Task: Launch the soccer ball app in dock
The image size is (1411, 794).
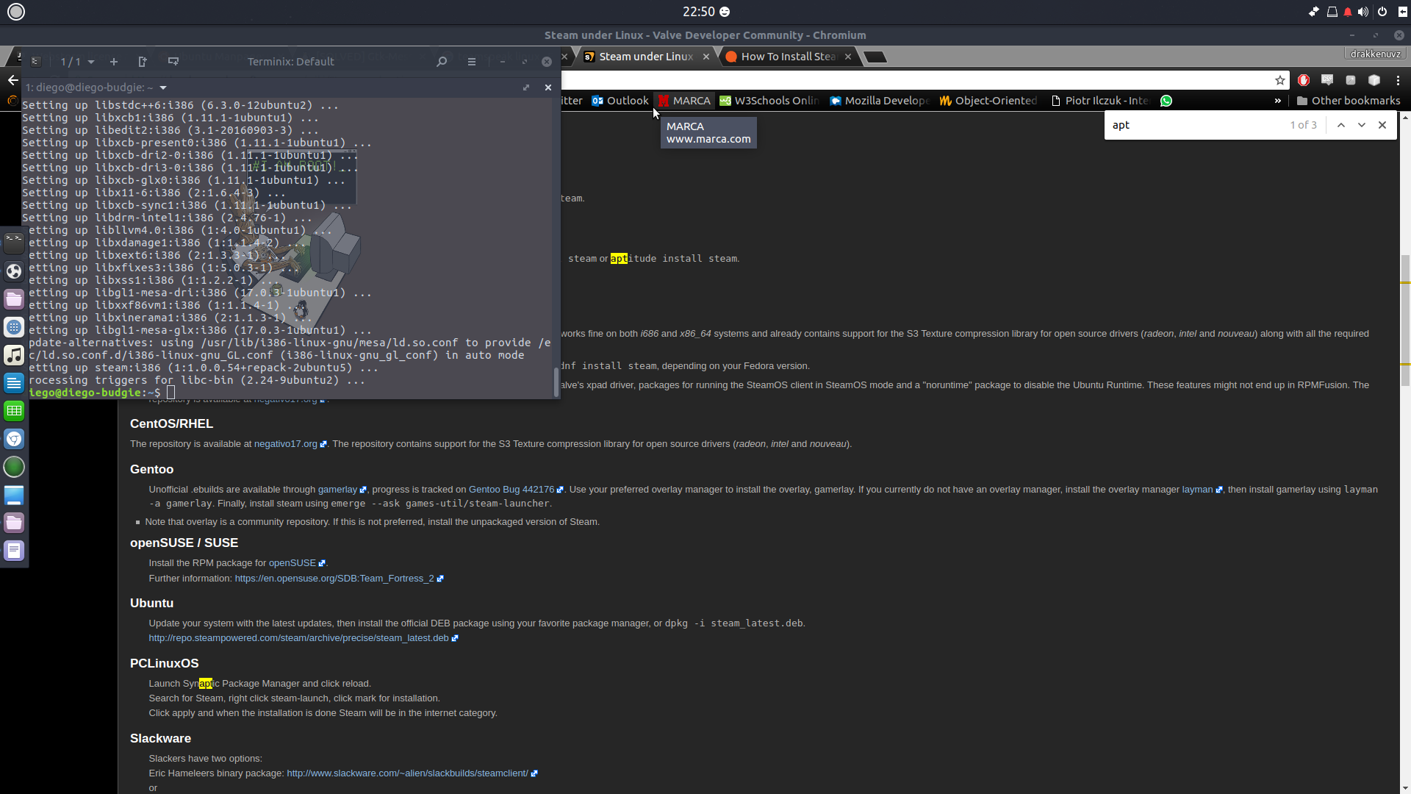Action: [14, 271]
